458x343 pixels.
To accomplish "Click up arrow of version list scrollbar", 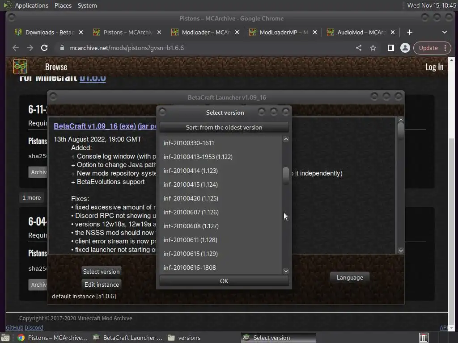I will point(286,139).
